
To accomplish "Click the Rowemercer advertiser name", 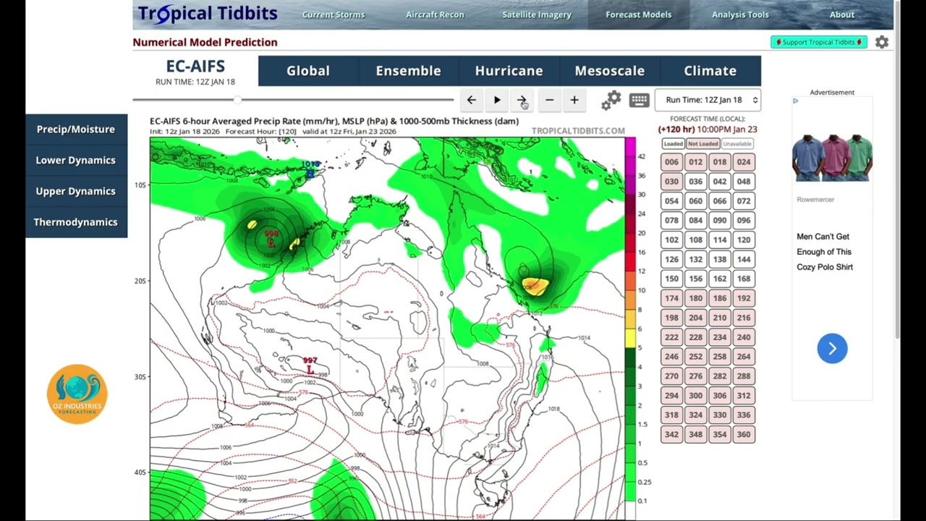I will [815, 200].
